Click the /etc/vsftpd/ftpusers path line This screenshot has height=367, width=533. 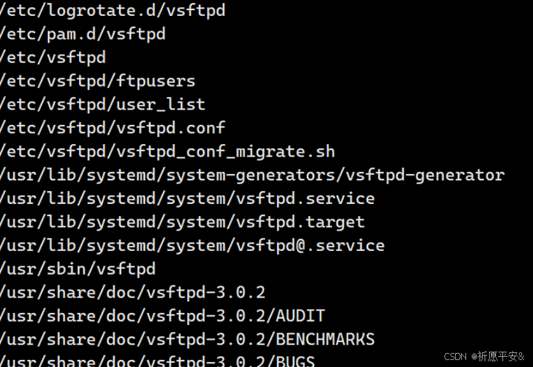coord(97,81)
